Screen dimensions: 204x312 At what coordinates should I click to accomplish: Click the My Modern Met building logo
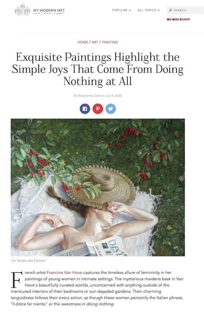coord(22,10)
